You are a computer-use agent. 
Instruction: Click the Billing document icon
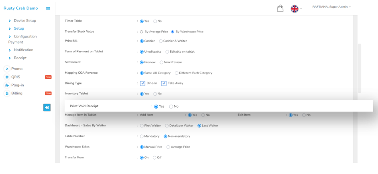point(7,93)
